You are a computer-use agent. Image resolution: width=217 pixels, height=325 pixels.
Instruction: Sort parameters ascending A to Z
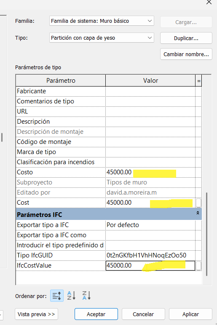click(x=71, y=296)
